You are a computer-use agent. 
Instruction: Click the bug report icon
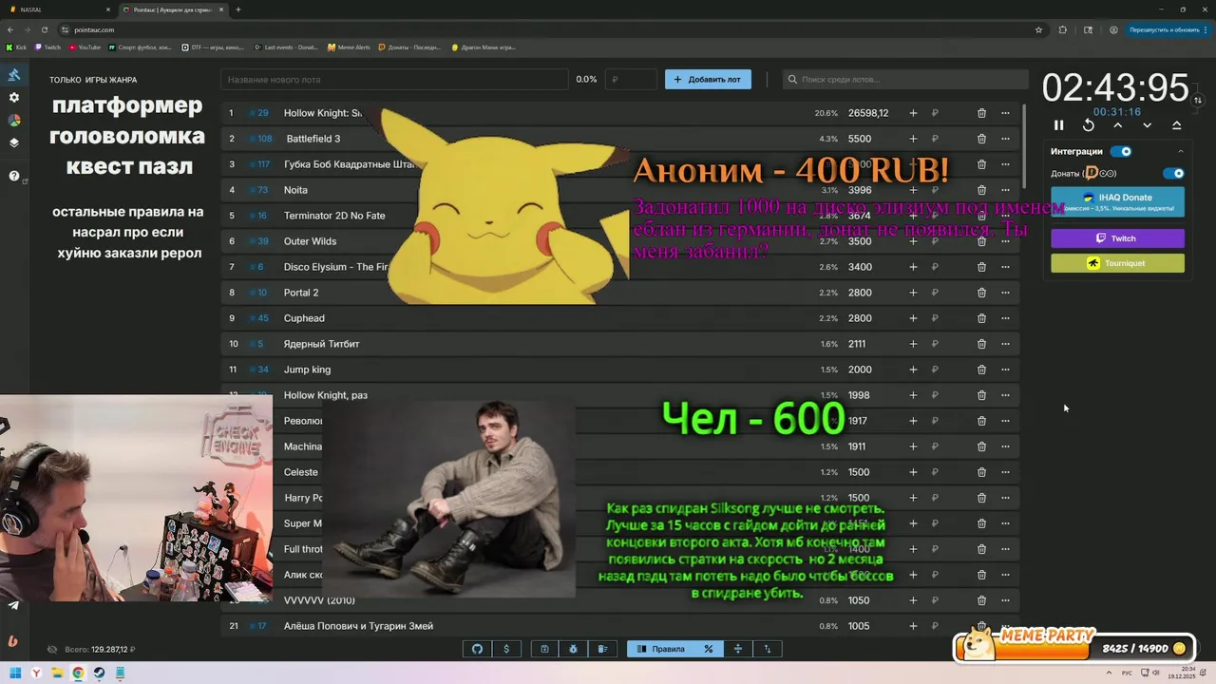coord(574,649)
